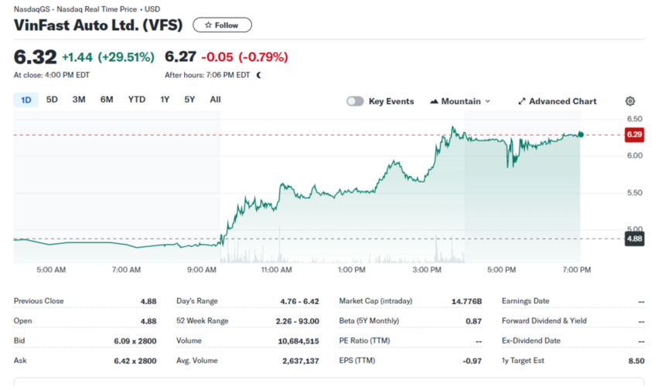Click the Market Cap value 14.776B
Screen dimensions: 652x386
tap(466, 301)
